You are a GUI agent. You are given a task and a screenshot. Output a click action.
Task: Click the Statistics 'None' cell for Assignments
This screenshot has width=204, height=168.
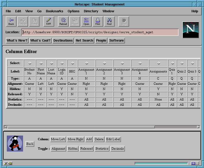pyautogui.click(x=158, y=99)
